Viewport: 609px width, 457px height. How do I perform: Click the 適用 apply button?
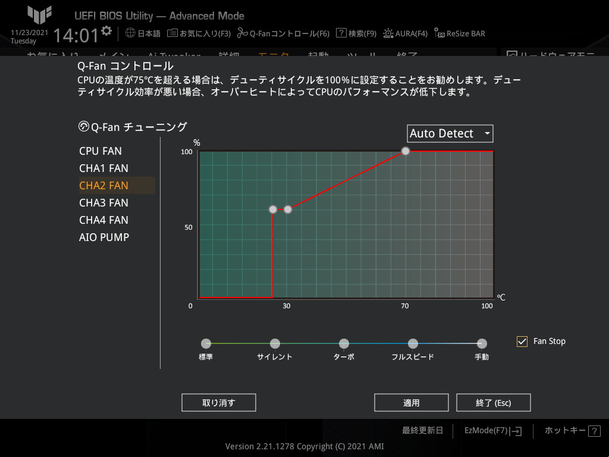[412, 403]
